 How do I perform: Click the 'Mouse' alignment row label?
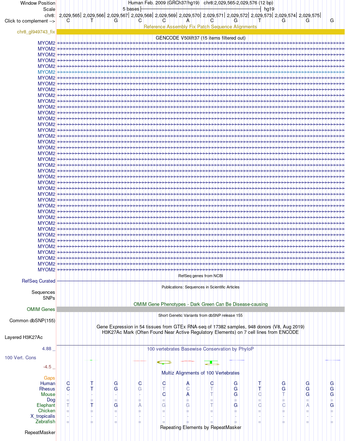[48, 395]
